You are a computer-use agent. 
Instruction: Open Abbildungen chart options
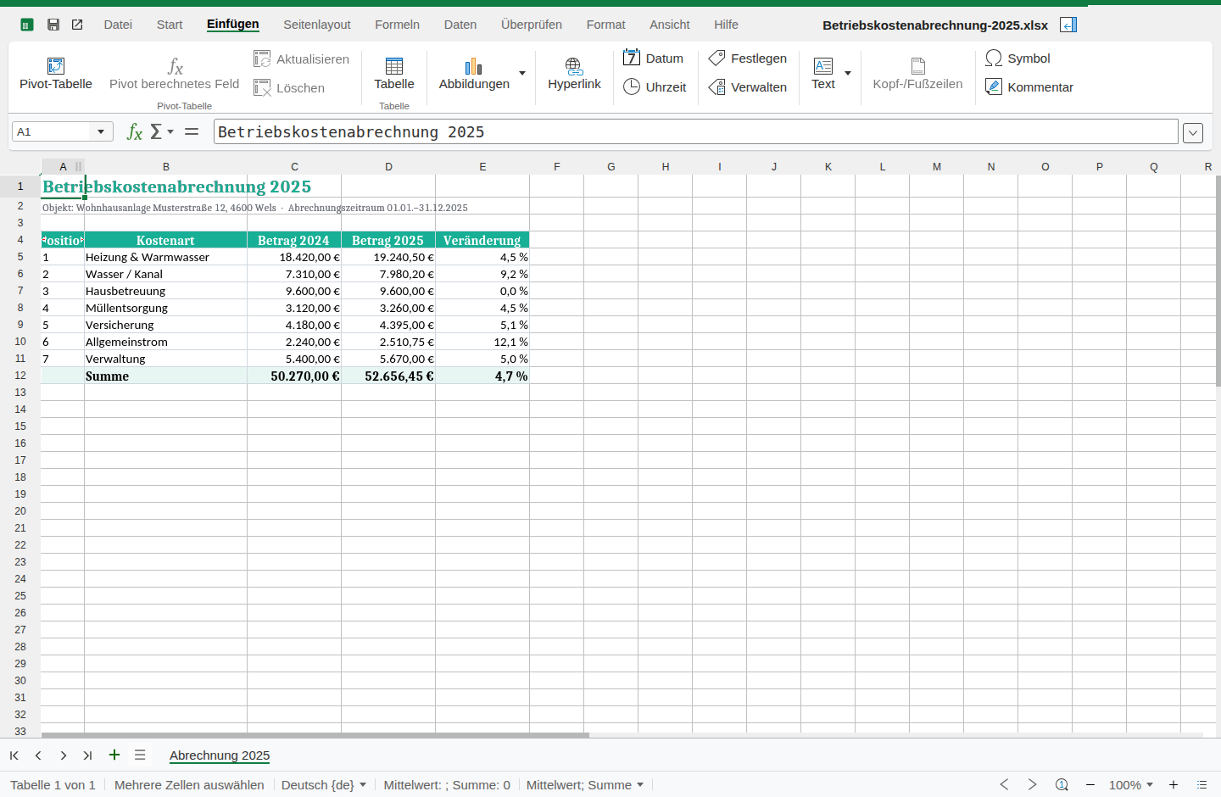(474, 74)
